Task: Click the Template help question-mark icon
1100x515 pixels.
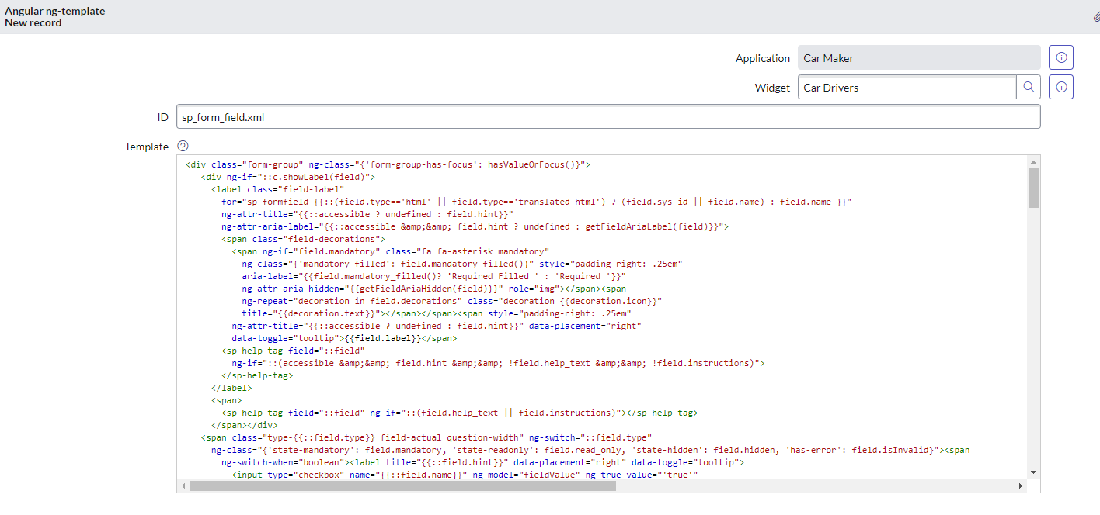Action: [x=183, y=146]
